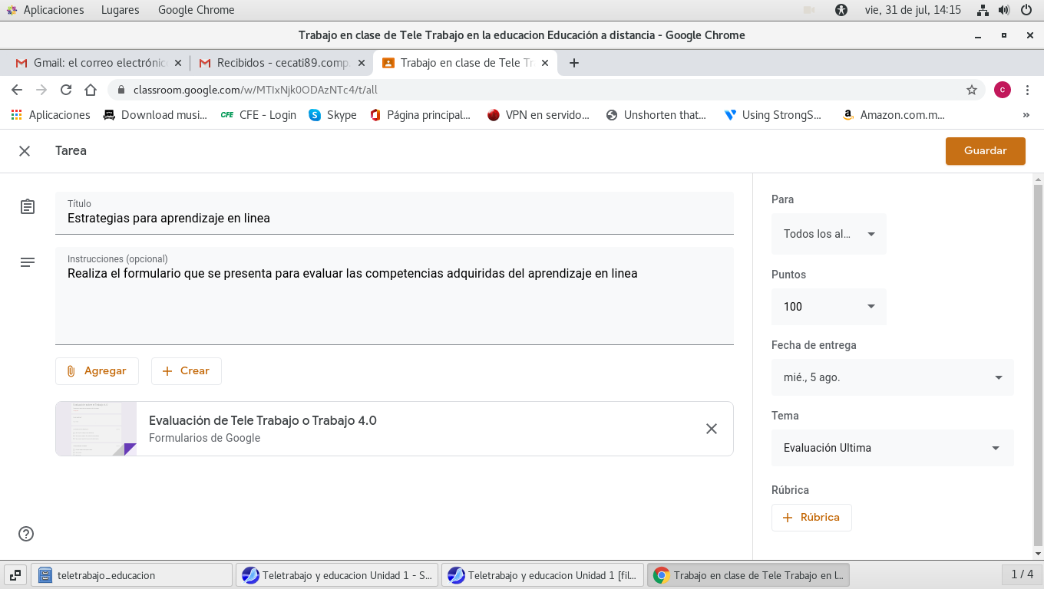Screen dimensions: 1044x589
Task: Click the Chrome reload page icon
Action: pyautogui.click(x=66, y=90)
